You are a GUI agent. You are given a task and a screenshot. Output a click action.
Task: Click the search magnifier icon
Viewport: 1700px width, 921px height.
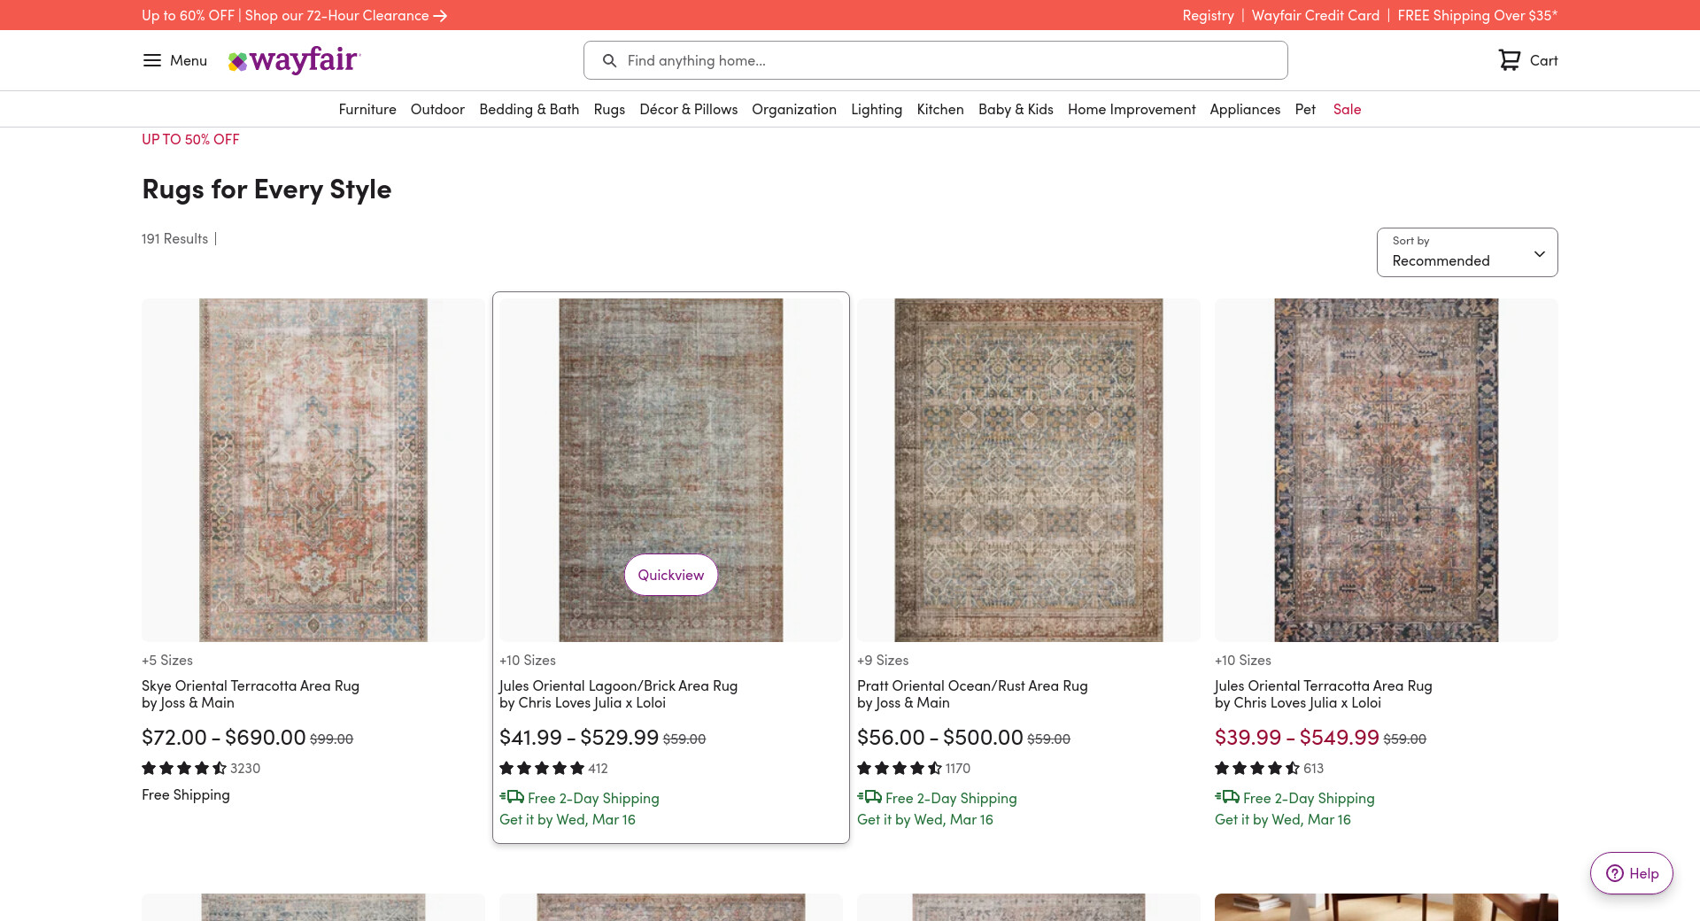coord(609,60)
